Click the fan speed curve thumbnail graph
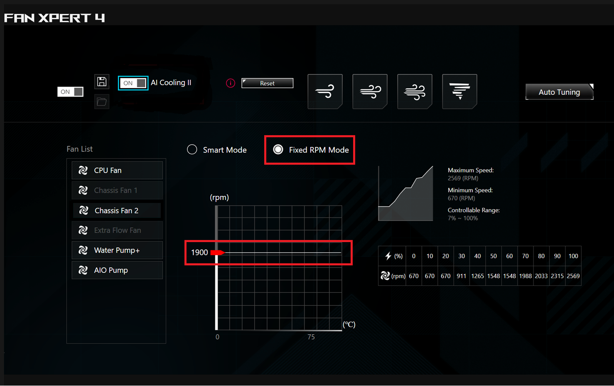Screen dimensions: 614x386 [x=405, y=193]
